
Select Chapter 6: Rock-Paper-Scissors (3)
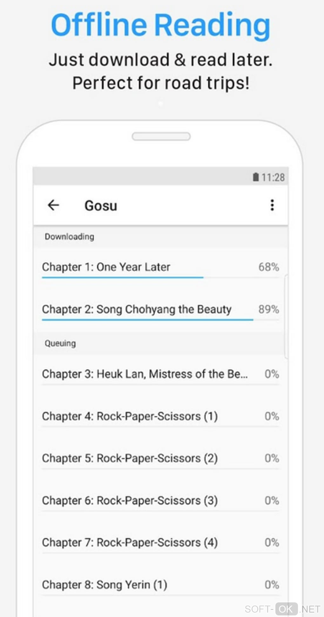click(130, 500)
